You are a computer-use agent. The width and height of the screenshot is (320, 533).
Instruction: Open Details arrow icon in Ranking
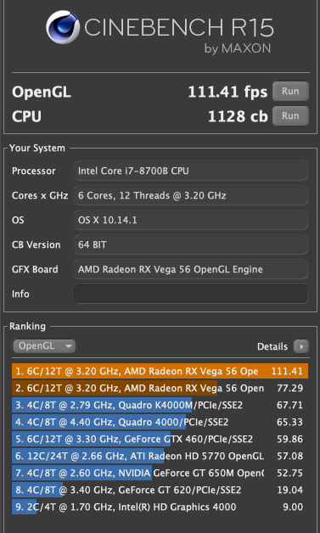pyautogui.click(x=301, y=347)
